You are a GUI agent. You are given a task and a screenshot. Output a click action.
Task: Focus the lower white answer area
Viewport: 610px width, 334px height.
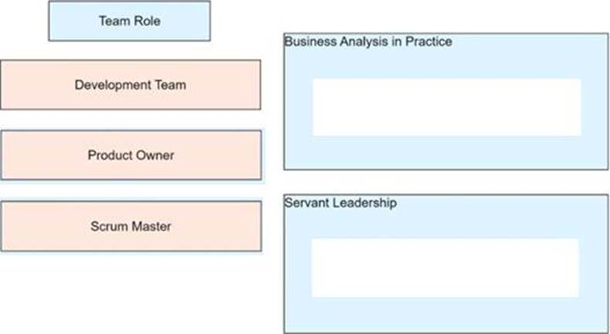[445, 268]
